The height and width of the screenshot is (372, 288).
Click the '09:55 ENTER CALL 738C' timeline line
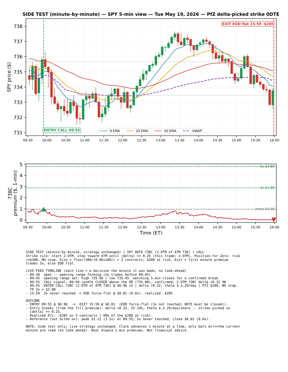pos(132,286)
